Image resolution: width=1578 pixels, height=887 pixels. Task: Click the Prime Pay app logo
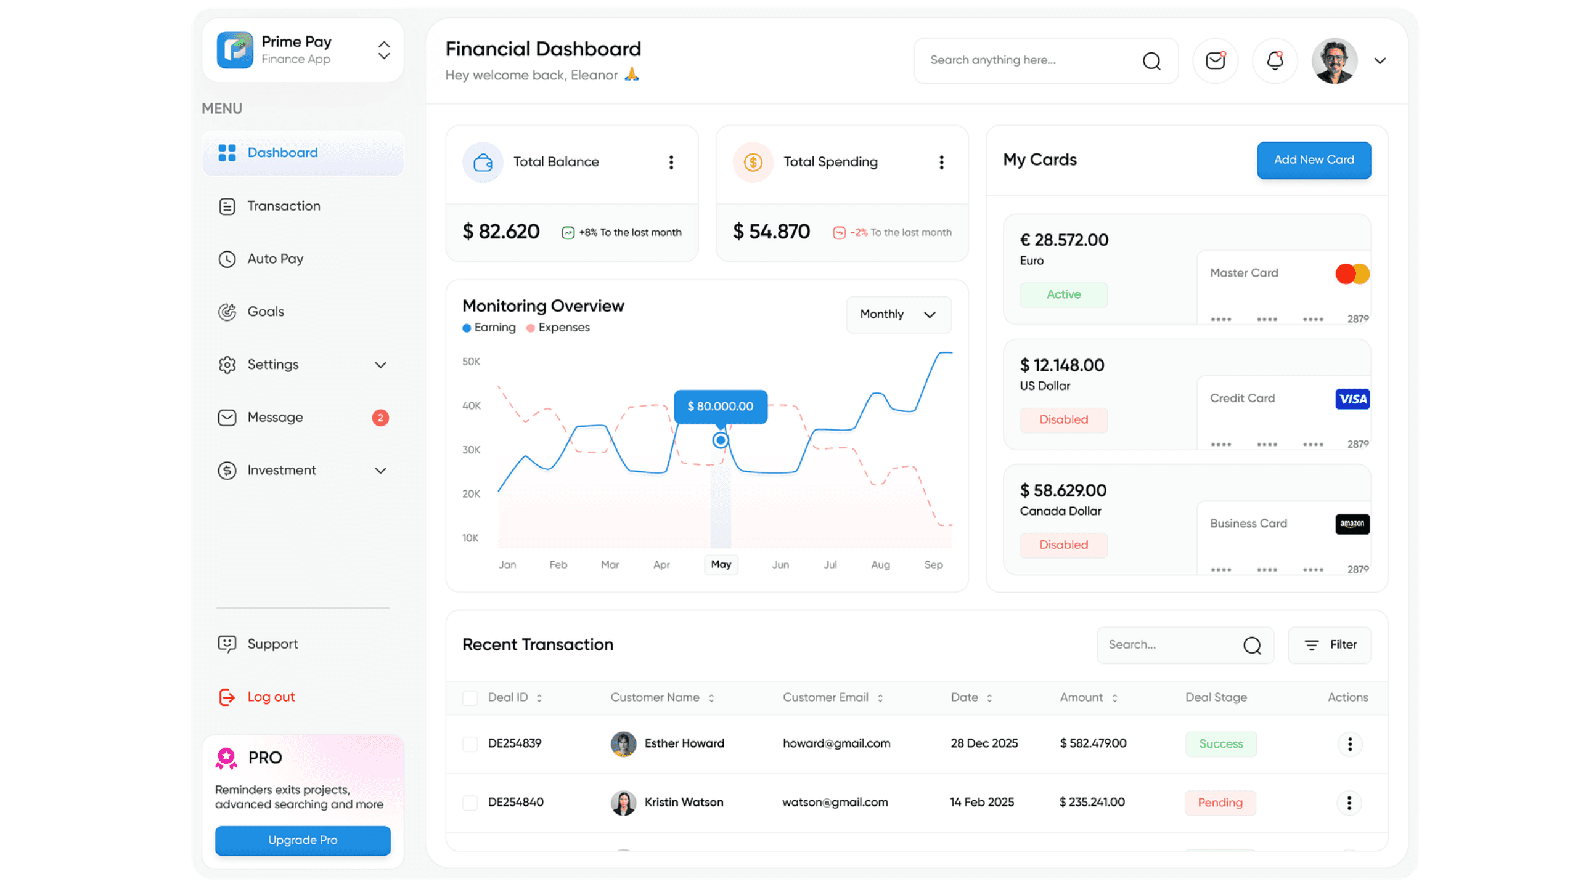point(235,50)
